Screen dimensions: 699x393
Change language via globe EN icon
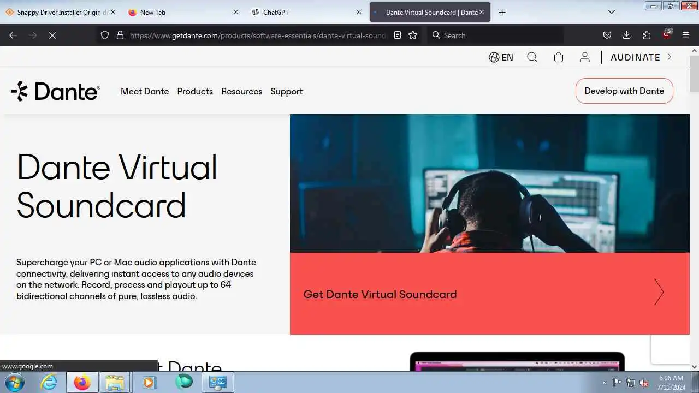(501, 57)
